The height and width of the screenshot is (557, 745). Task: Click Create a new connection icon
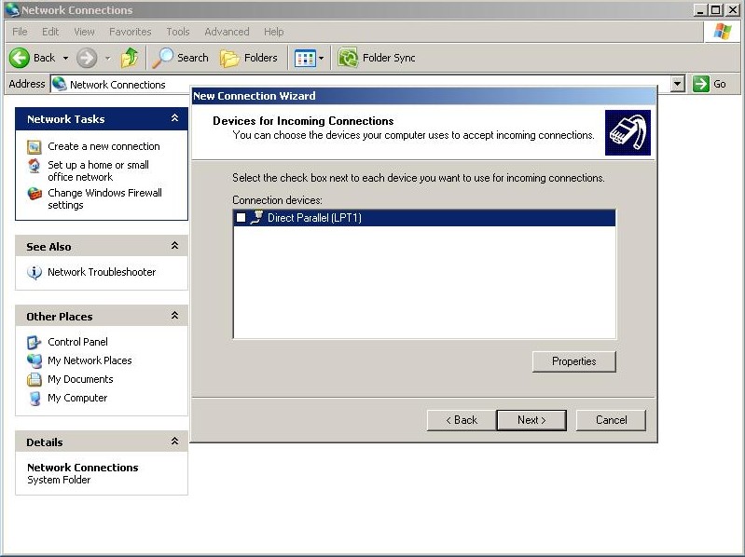tap(34, 147)
